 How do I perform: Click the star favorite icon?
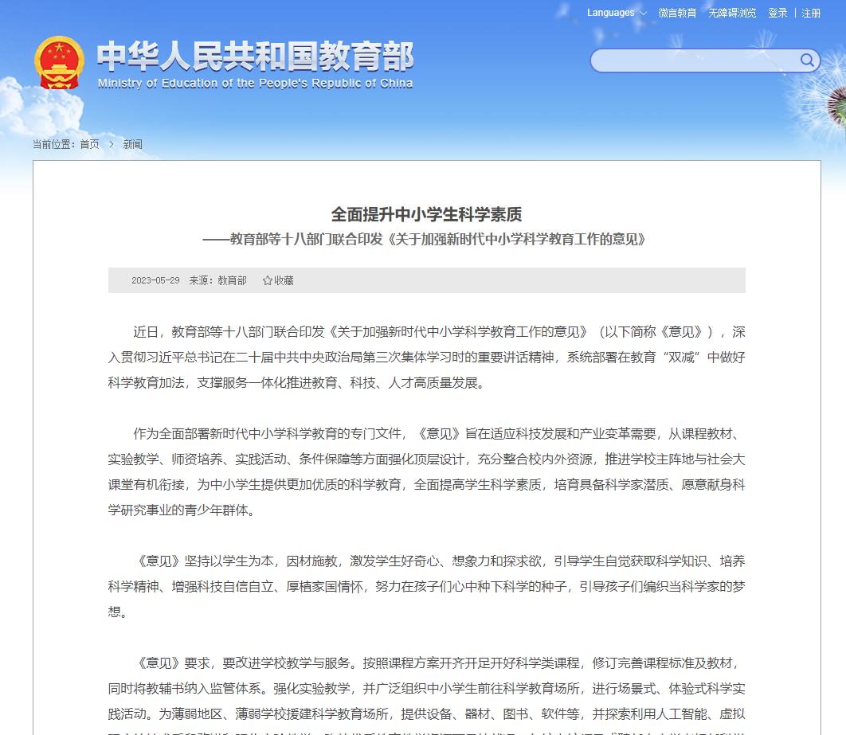point(267,280)
